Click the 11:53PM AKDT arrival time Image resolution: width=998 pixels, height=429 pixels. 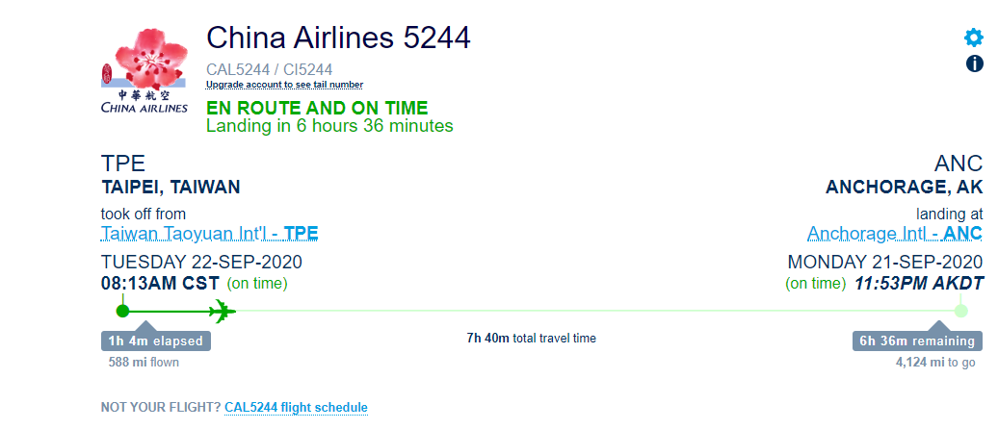(919, 284)
